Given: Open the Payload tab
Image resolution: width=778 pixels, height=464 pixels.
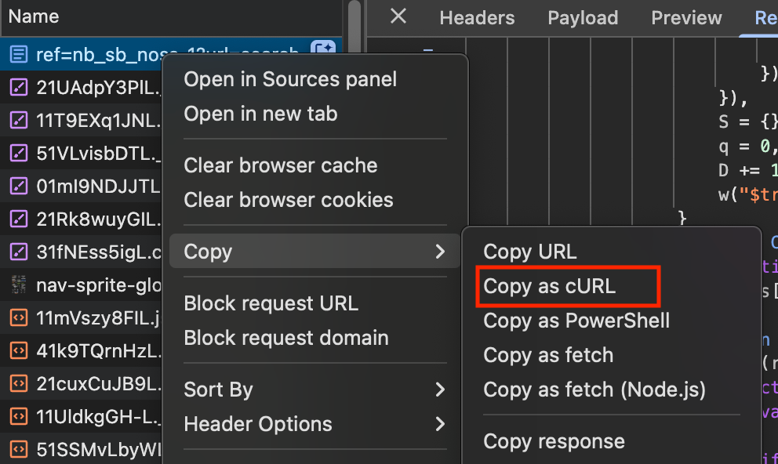Looking at the screenshot, I should point(583,18).
